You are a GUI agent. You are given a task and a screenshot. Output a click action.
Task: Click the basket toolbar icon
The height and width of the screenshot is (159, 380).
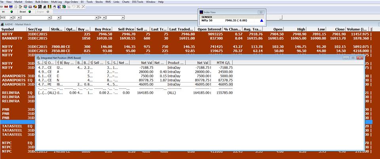[54, 7]
